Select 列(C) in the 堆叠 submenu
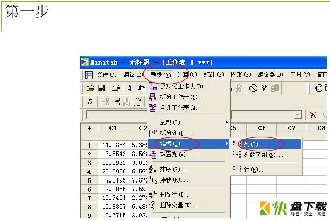This screenshot has height=221, width=330. (x=267, y=144)
